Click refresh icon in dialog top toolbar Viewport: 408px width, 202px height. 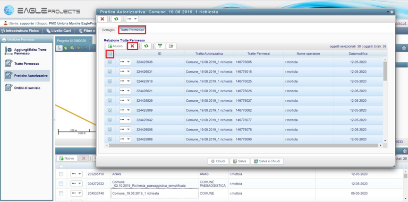tap(116, 19)
